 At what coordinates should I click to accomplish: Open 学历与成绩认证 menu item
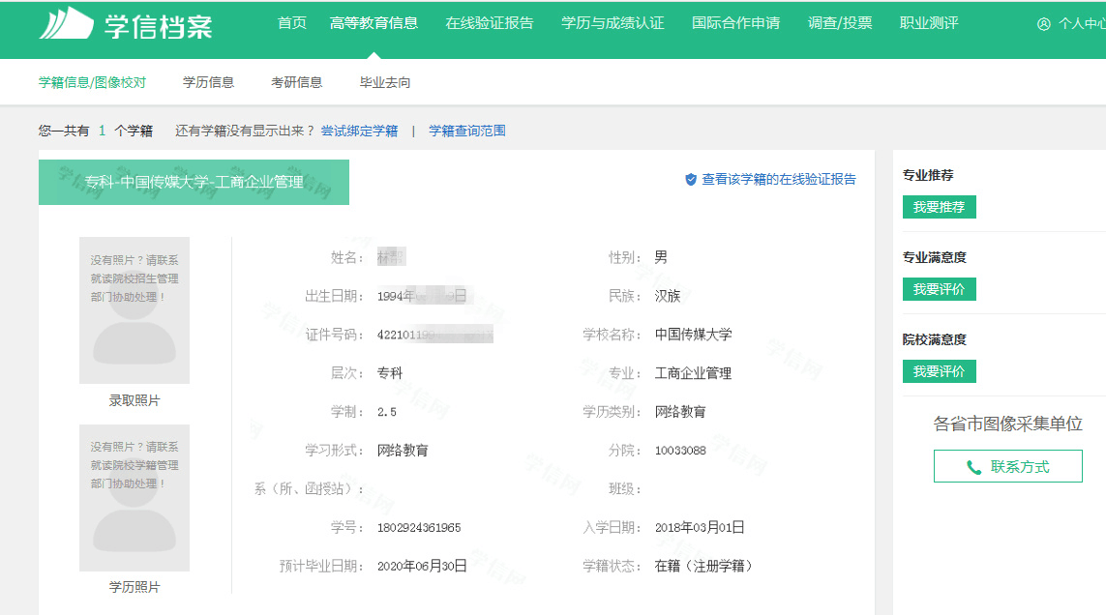pyautogui.click(x=613, y=23)
